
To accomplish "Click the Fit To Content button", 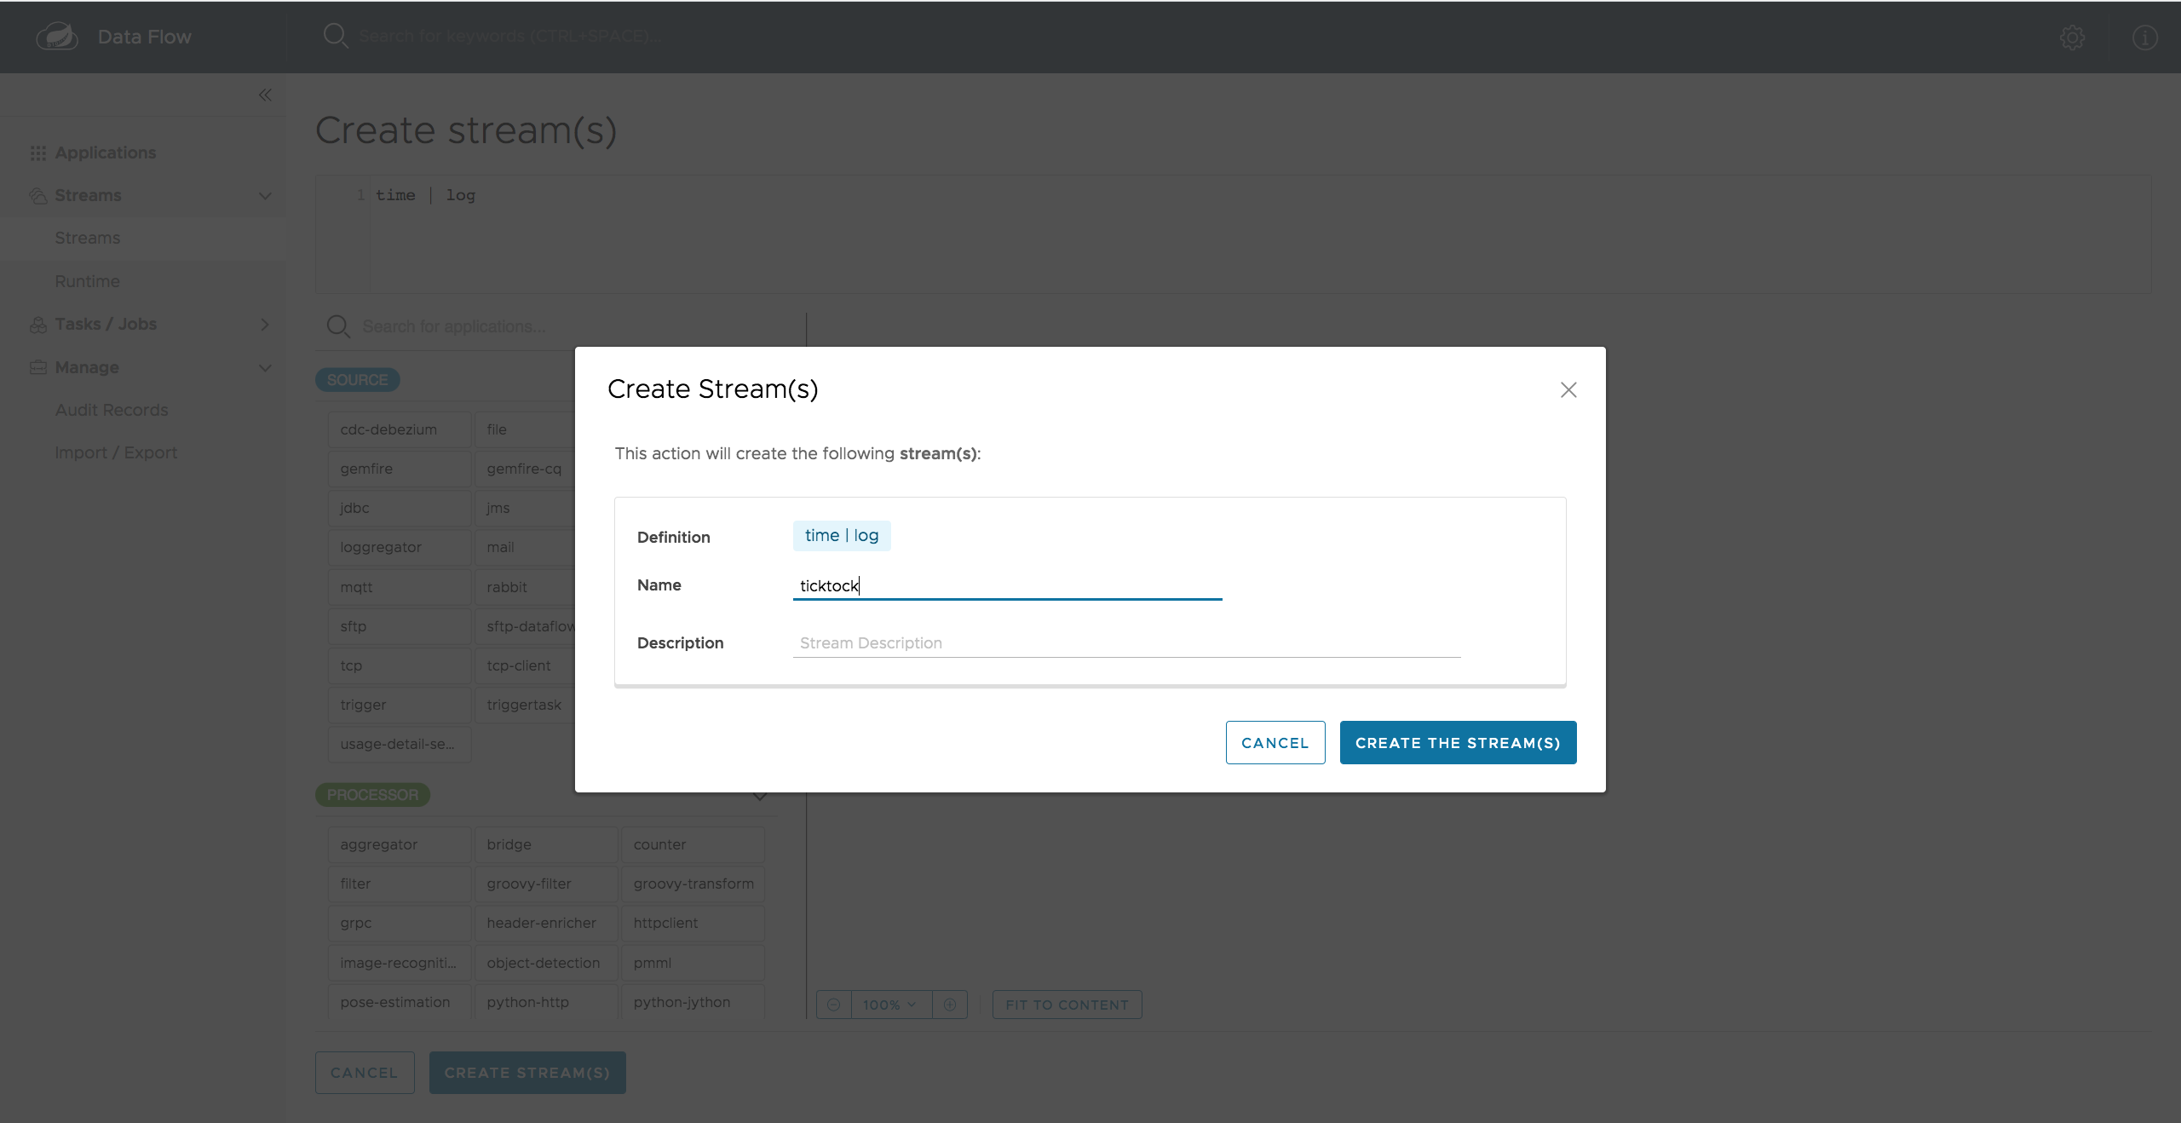I will coord(1067,1005).
